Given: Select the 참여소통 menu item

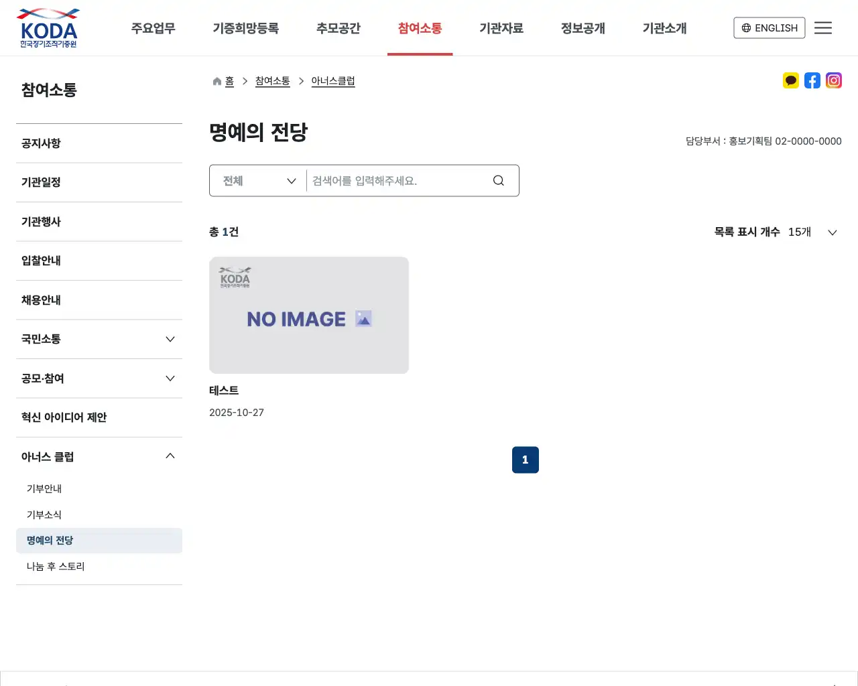Looking at the screenshot, I should coord(420,27).
